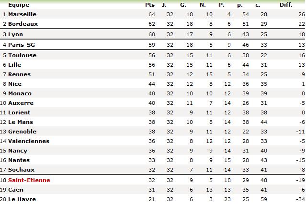Open the Toulouse team entry

(22, 55)
